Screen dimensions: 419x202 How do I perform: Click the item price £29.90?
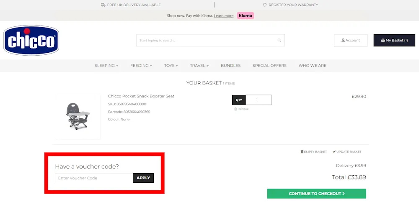[x=359, y=97]
